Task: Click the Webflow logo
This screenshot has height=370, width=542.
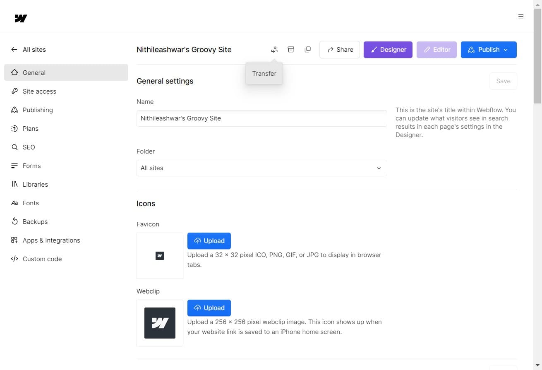Action: pyautogui.click(x=20, y=18)
